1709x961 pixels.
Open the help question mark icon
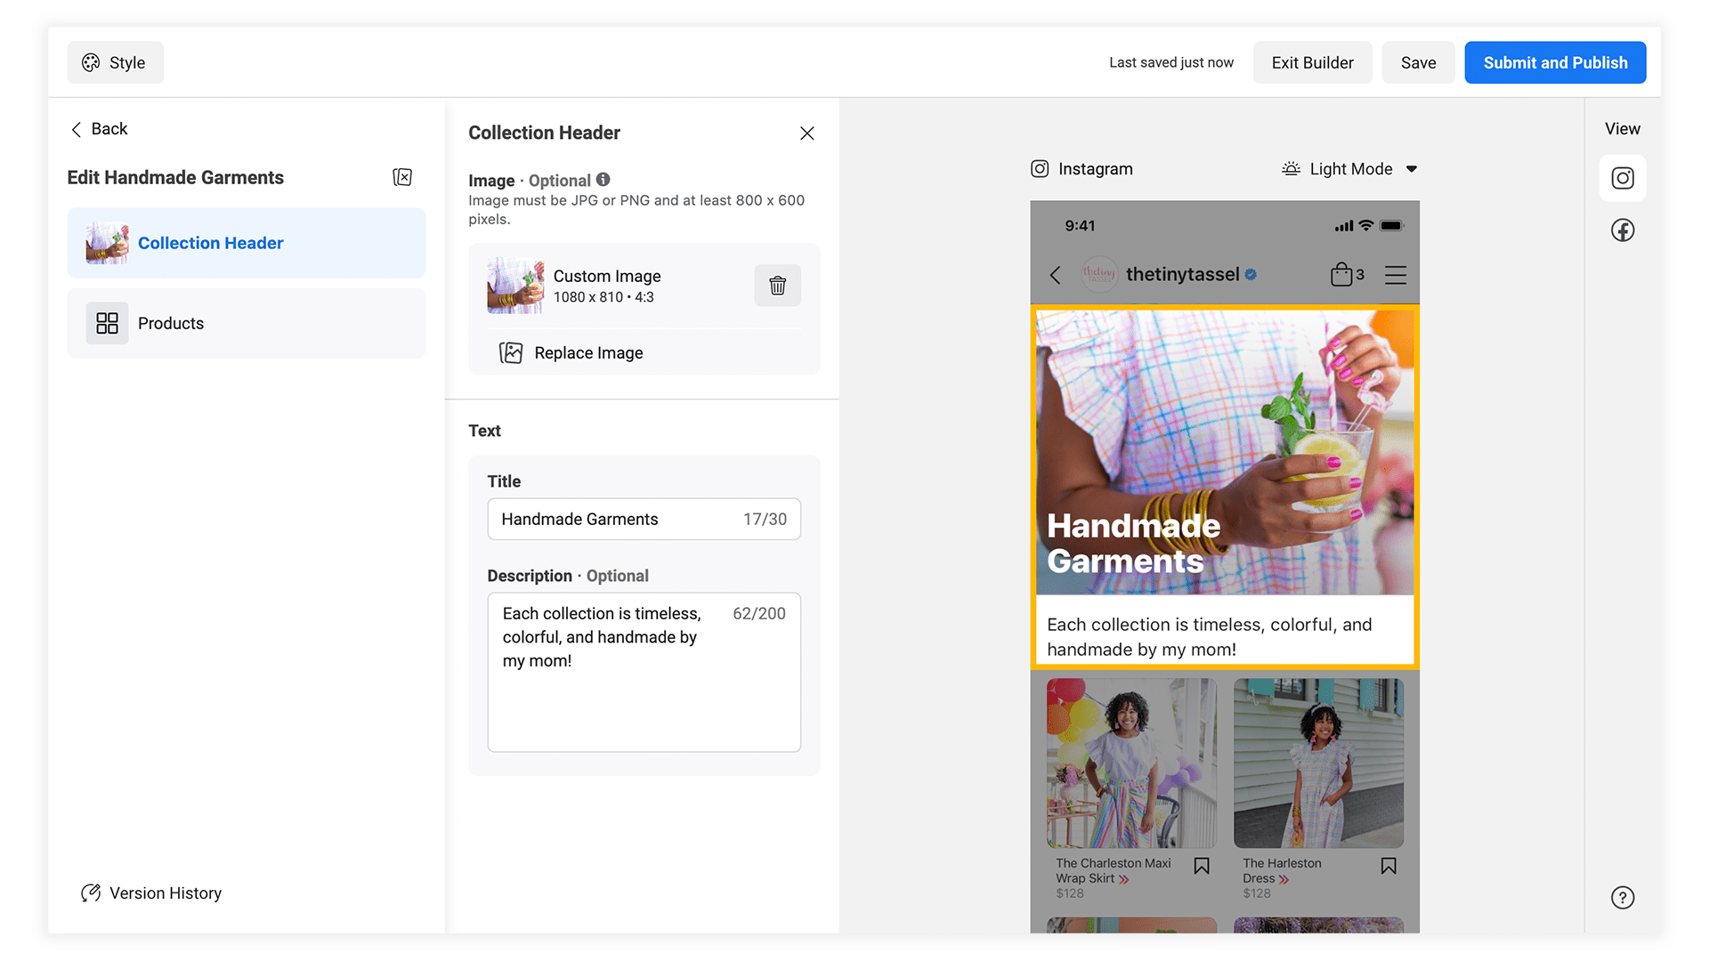(1623, 897)
